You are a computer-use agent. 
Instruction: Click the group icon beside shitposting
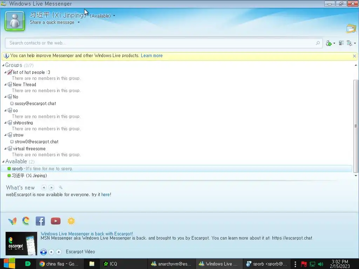click(x=10, y=123)
